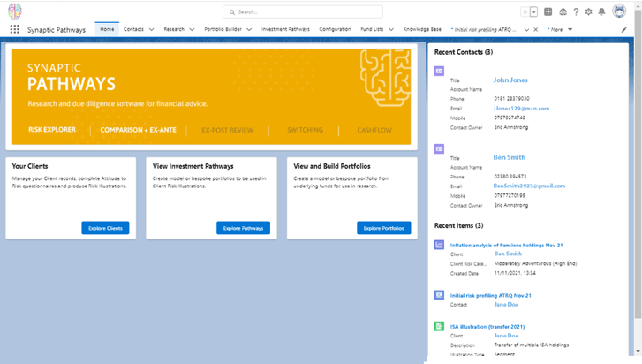The width and height of the screenshot is (642, 364).
Task: Open Jane Doe contact under Initial risk profiling
Action: pyautogui.click(x=506, y=305)
